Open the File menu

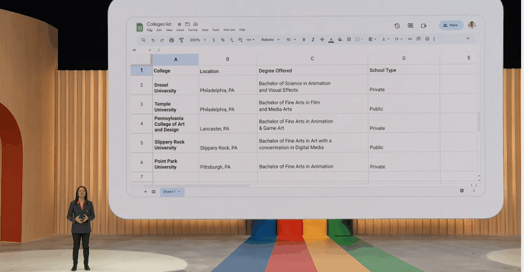[149, 30]
